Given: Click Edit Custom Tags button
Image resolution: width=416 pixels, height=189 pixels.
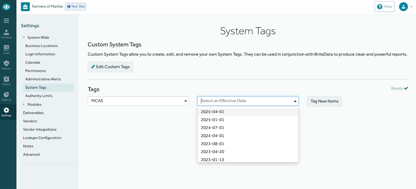Looking at the screenshot, I should click(x=110, y=67).
